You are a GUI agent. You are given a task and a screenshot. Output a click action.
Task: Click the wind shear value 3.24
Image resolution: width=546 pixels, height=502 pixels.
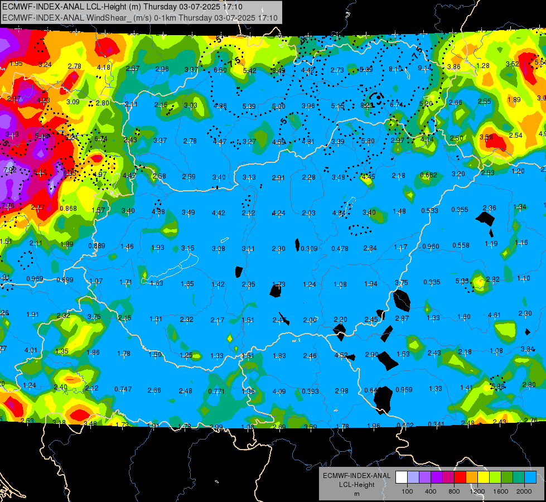[x=45, y=65]
